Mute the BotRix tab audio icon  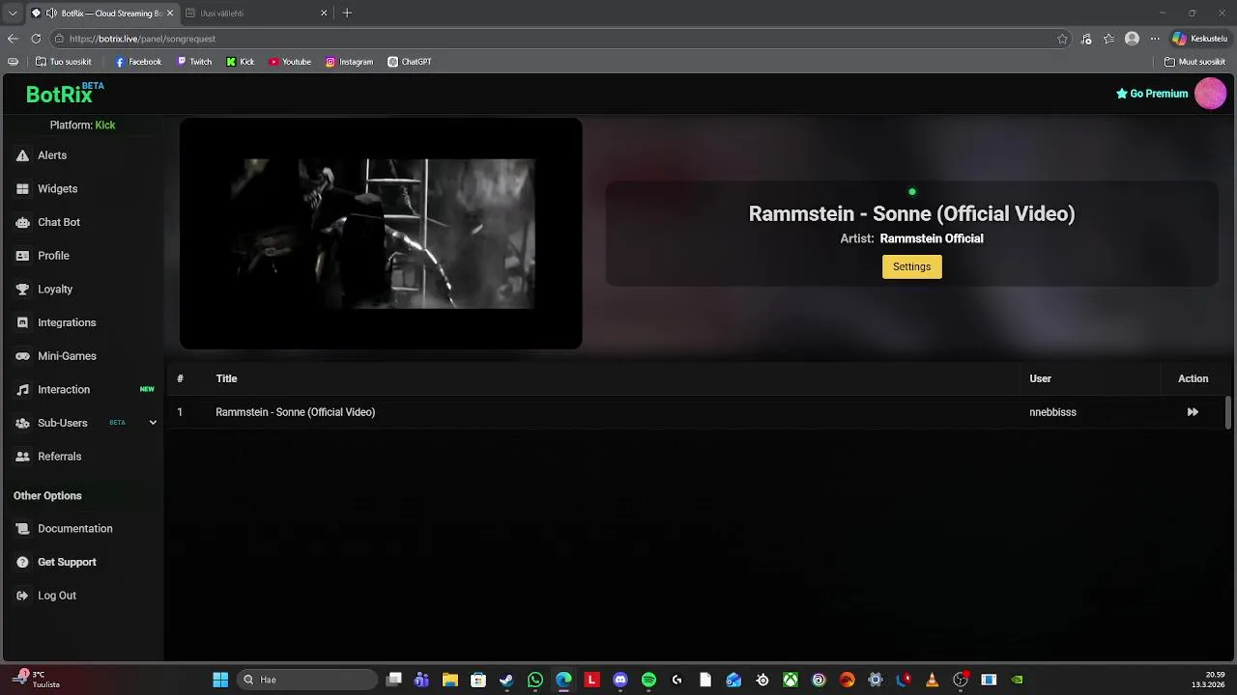[x=50, y=14]
